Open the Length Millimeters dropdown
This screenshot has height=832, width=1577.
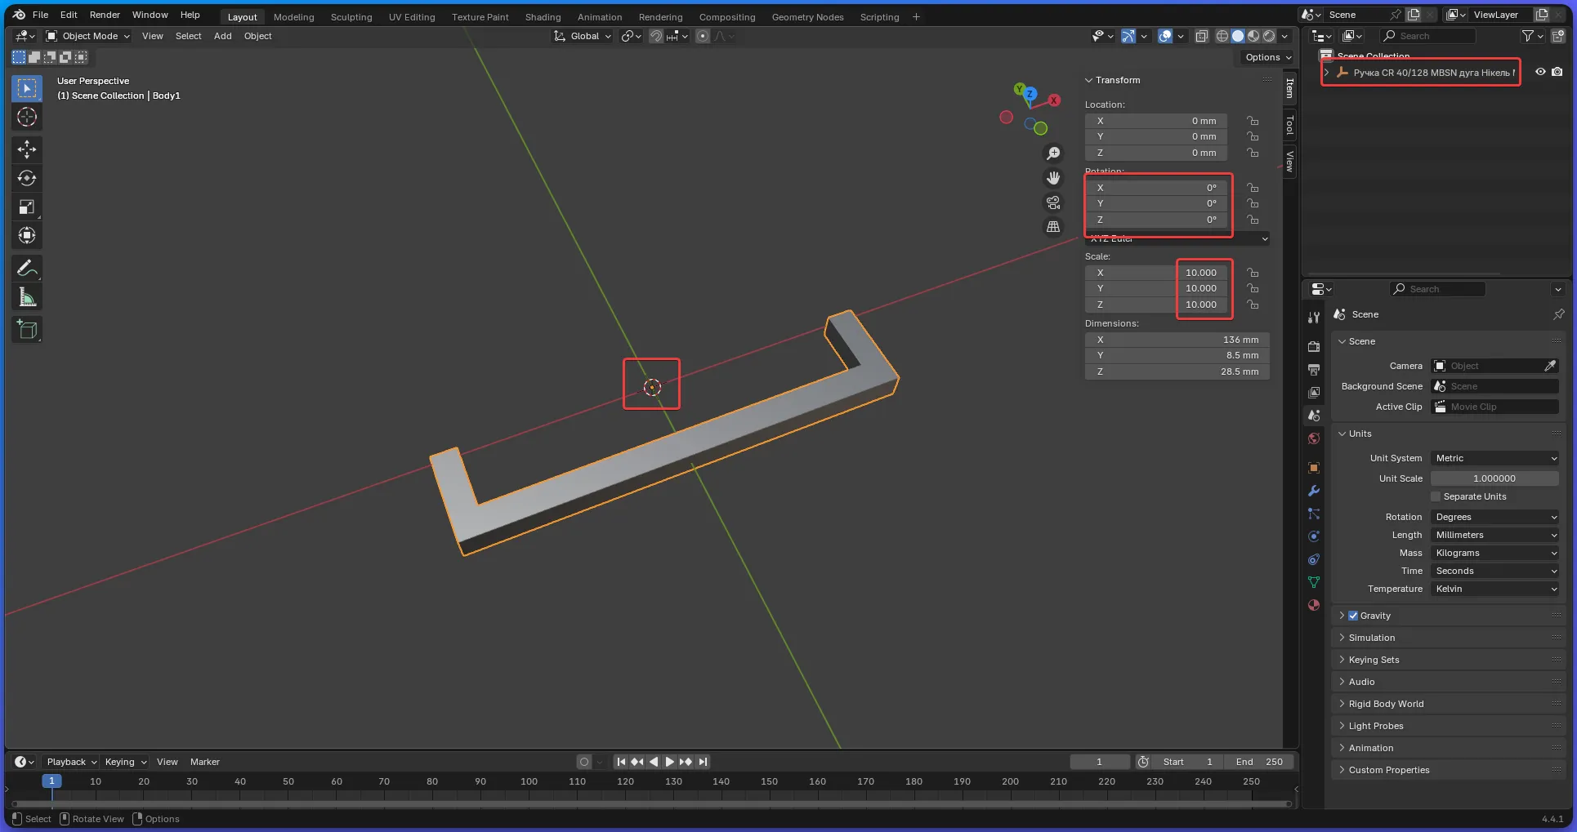coord(1495,535)
